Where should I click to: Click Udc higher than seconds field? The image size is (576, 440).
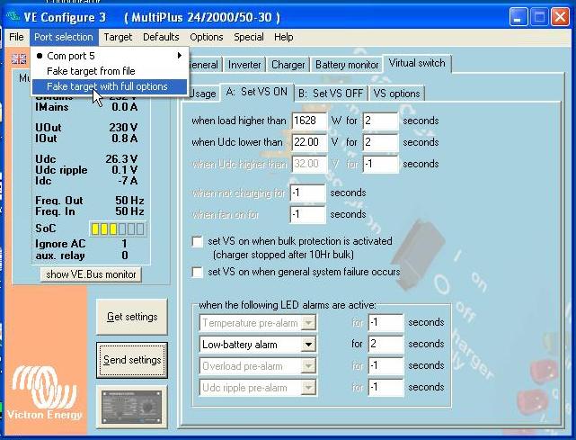(380, 164)
